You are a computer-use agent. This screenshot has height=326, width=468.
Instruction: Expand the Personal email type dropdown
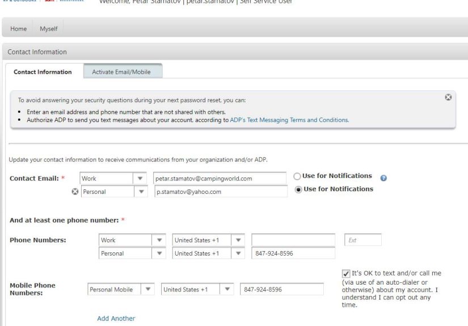[x=141, y=192]
